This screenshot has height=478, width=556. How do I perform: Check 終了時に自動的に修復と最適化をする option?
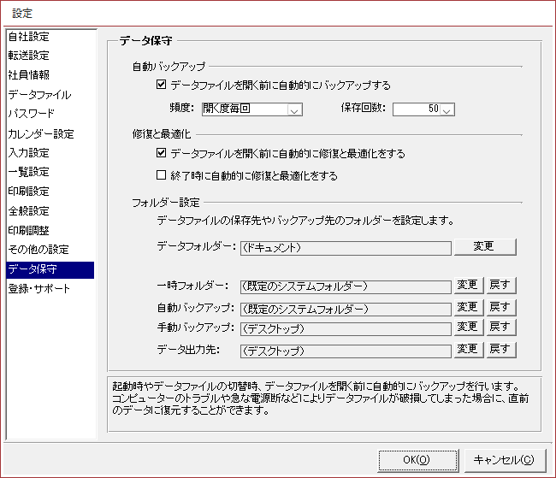(x=162, y=176)
